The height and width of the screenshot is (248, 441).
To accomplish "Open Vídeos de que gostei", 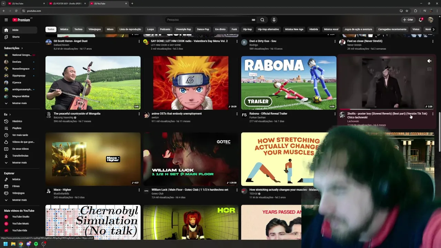I will click(20, 142).
